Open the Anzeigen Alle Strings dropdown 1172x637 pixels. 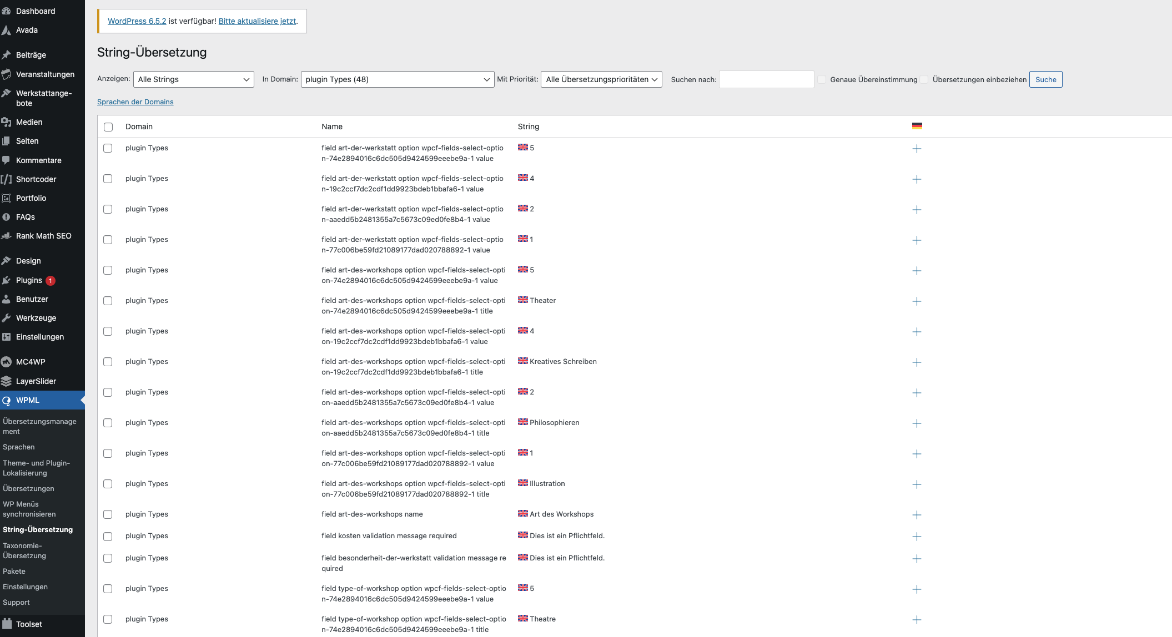[194, 79]
